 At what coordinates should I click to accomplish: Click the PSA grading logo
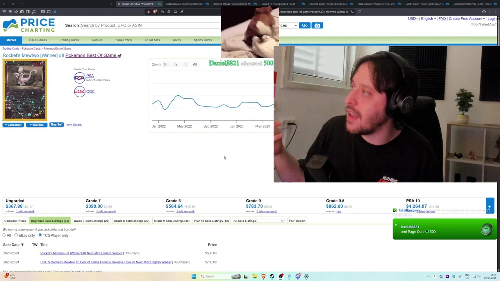click(80, 78)
